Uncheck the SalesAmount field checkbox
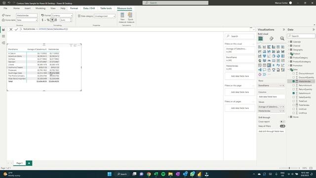 click(x=294, y=93)
